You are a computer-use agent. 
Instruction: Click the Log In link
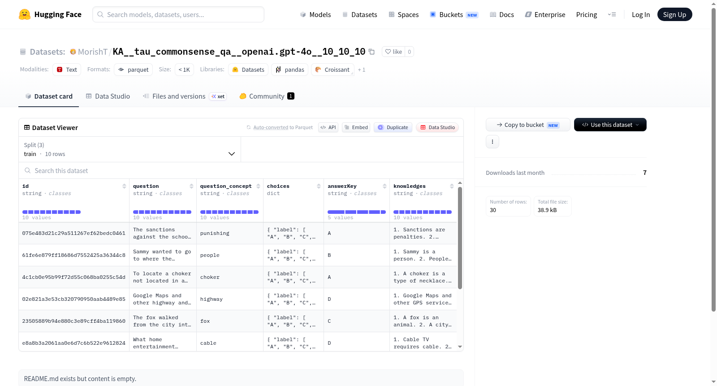[x=641, y=14]
